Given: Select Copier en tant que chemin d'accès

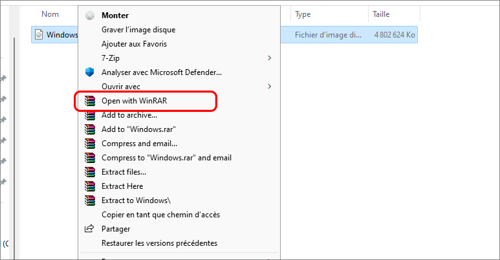Looking at the screenshot, I should 161,215.
